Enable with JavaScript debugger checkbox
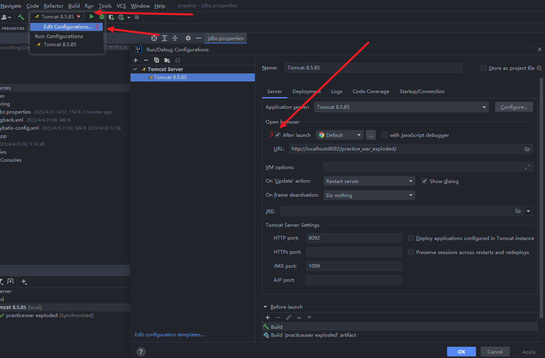Screen dimensions: 545x358 pos(385,135)
